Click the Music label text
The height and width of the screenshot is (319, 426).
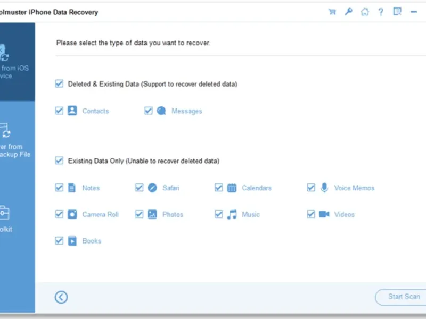(251, 215)
